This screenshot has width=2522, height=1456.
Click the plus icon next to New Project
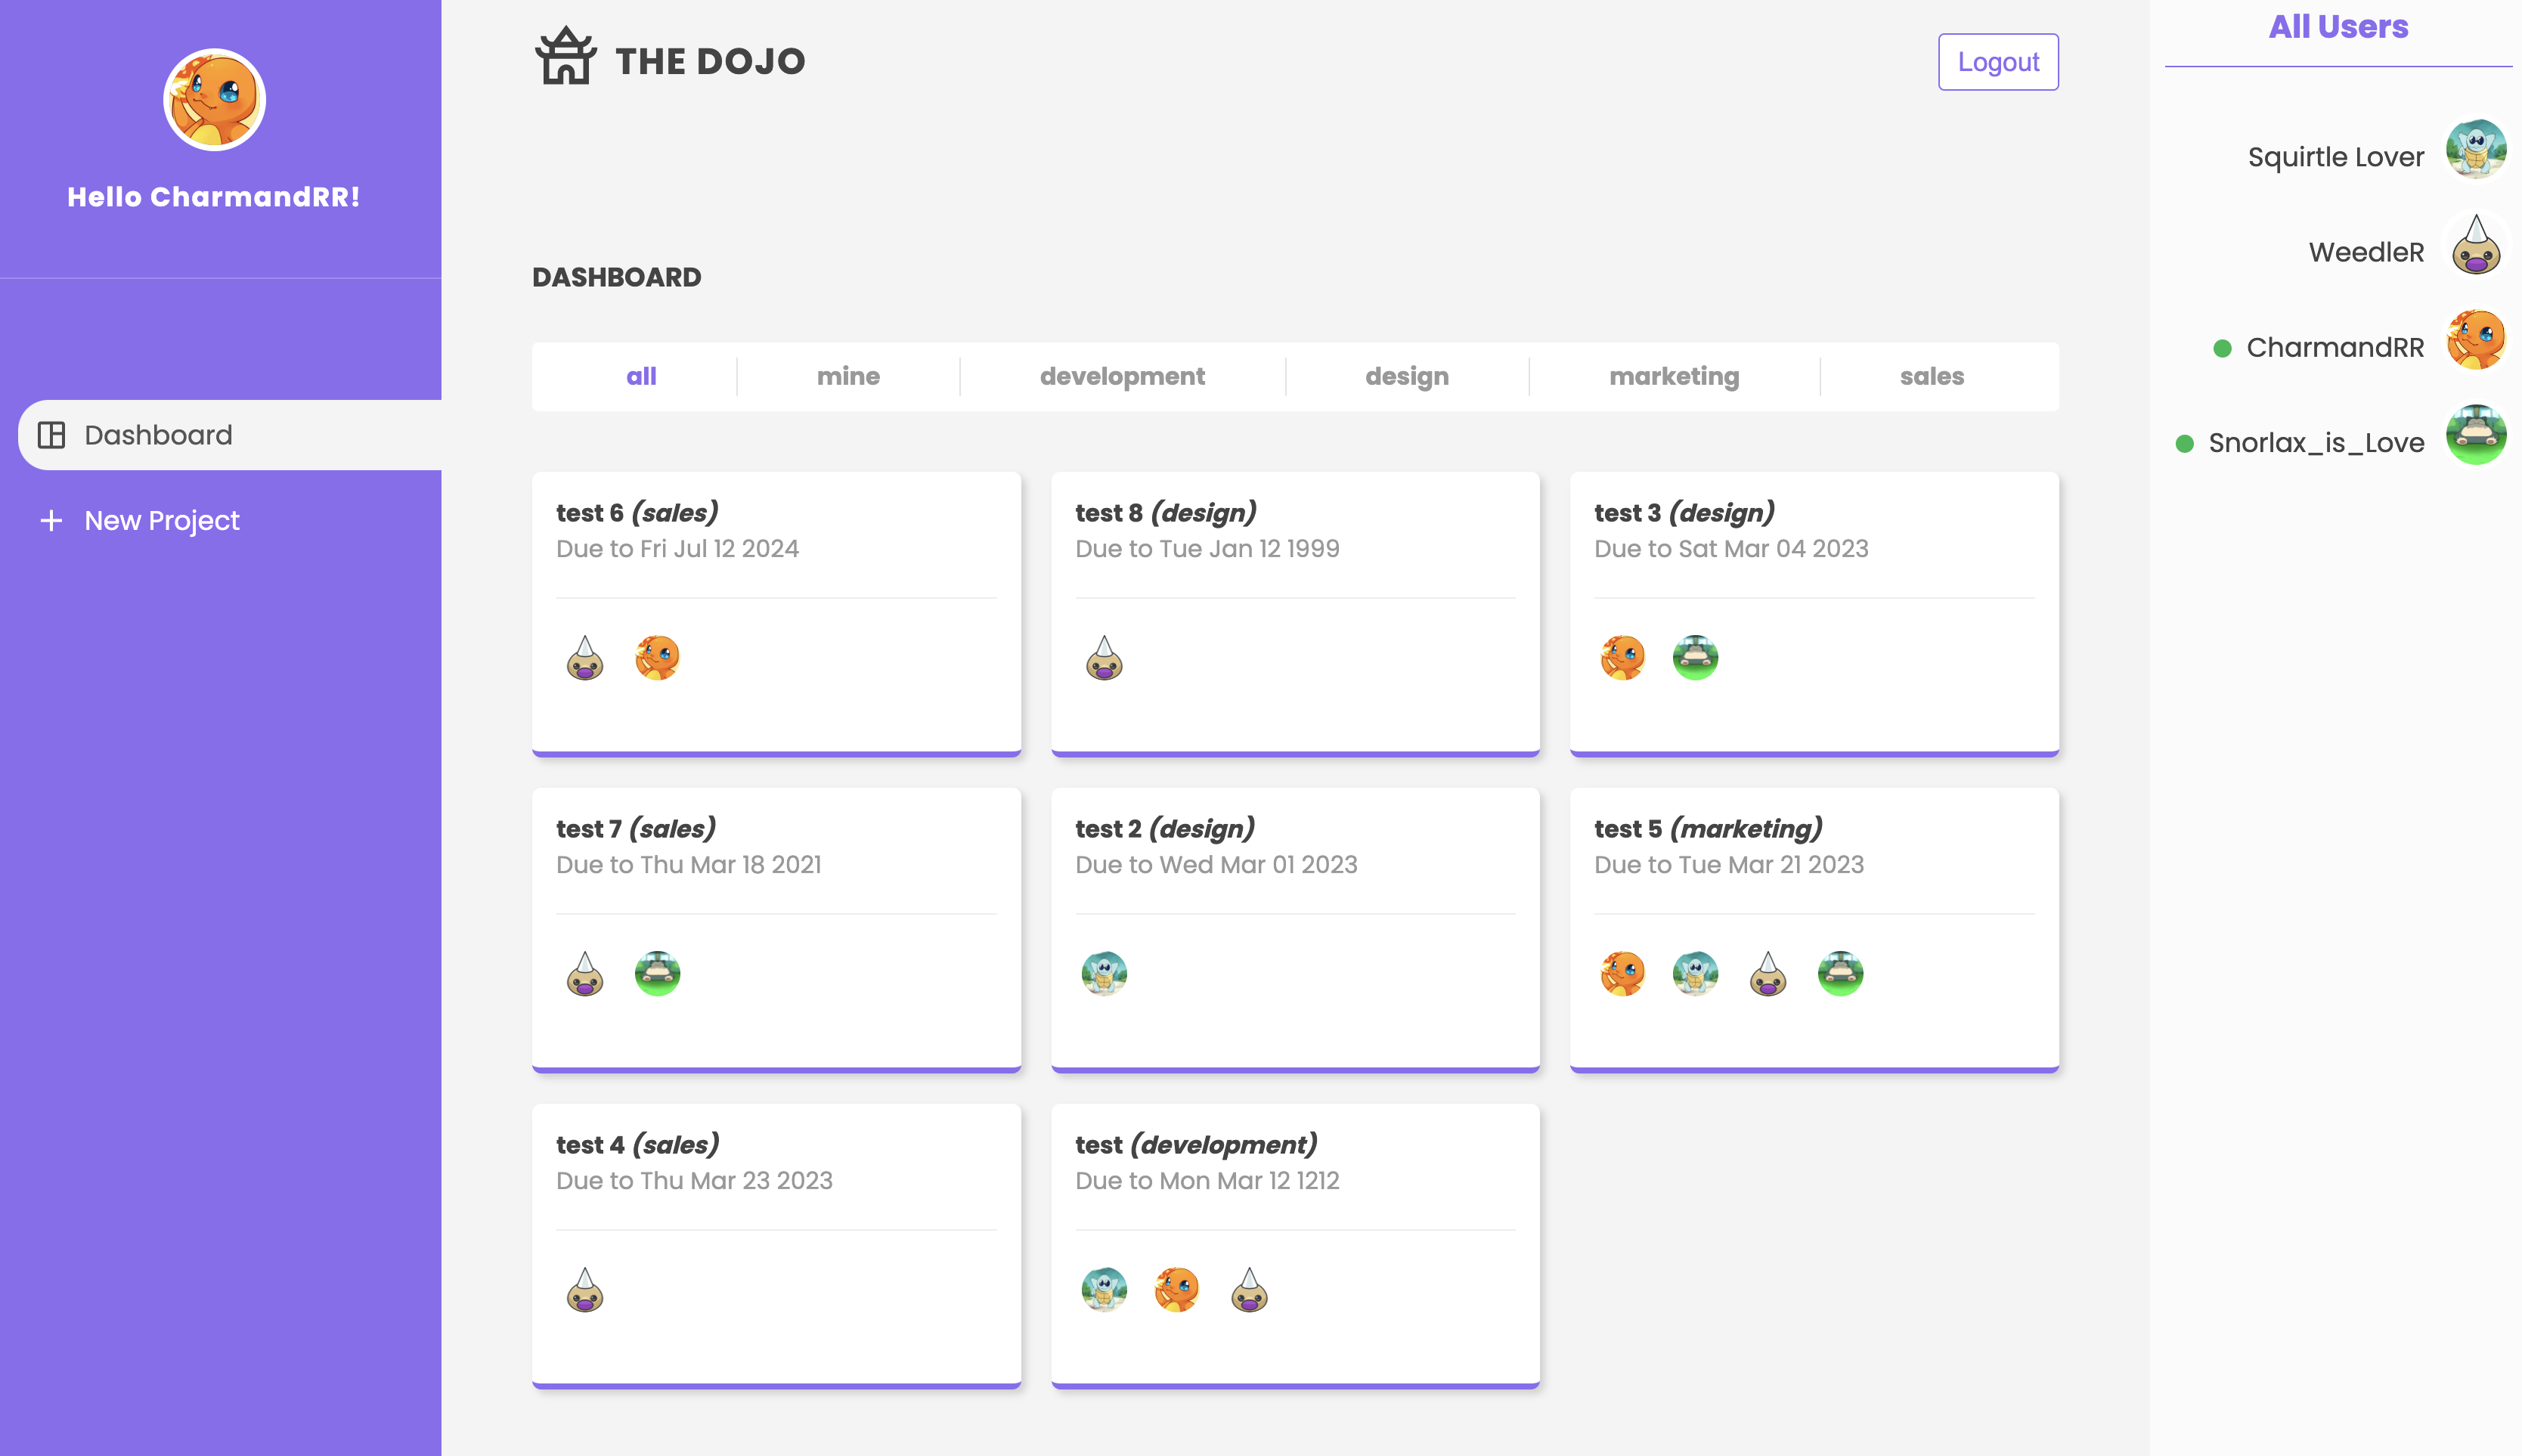(x=49, y=520)
